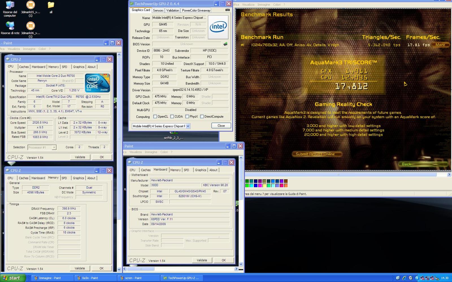Click CPU-Z icon in Memory window title bar
452x282 pixels.
coord(7,170)
